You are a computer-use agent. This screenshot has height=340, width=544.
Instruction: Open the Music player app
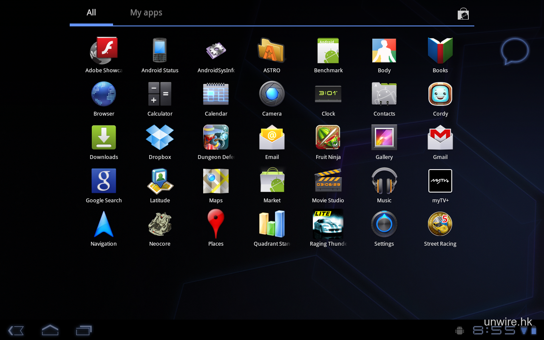(384, 181)
